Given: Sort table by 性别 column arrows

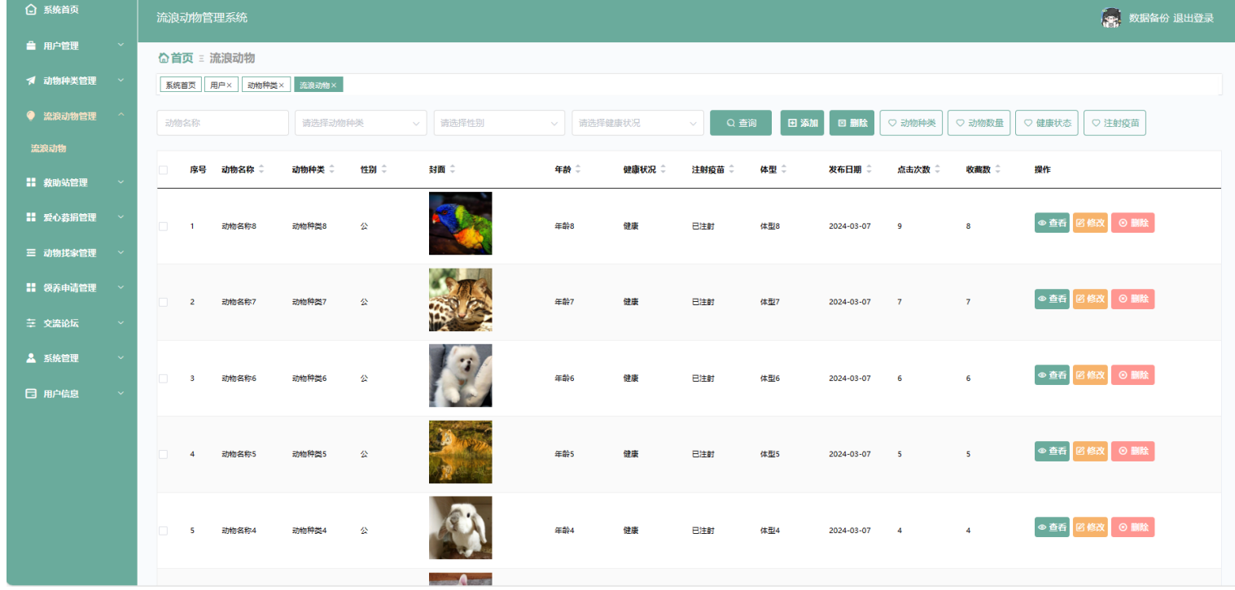Looking at the screenshot, I should (383, 169).
